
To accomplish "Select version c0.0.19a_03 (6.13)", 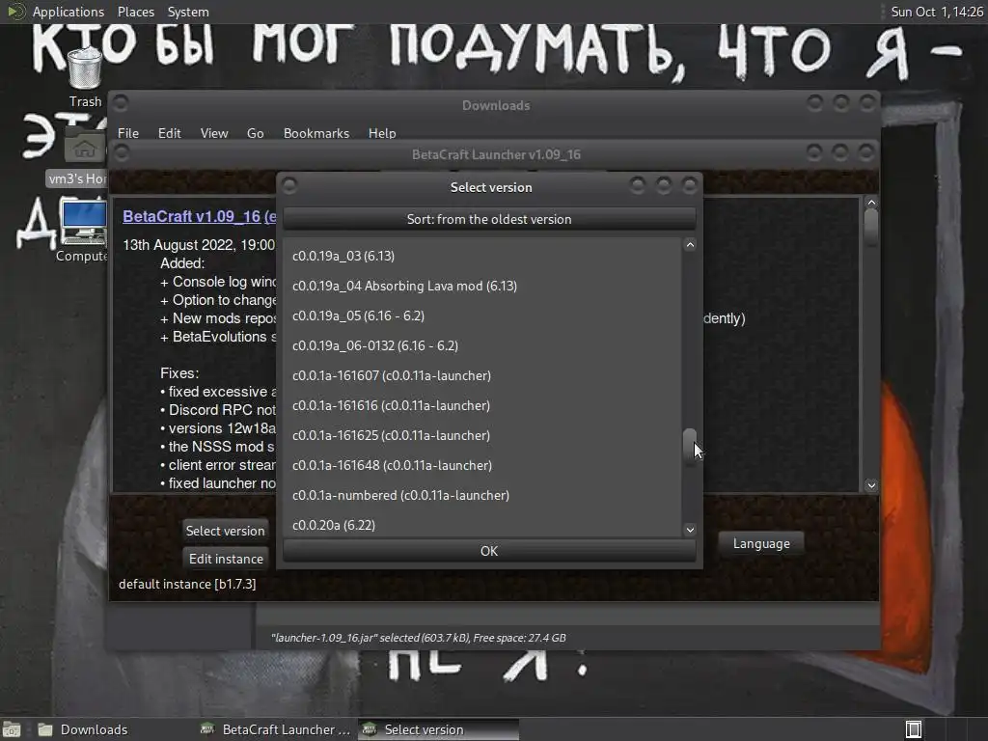I will pyautogui.click(x=482, y=256).
